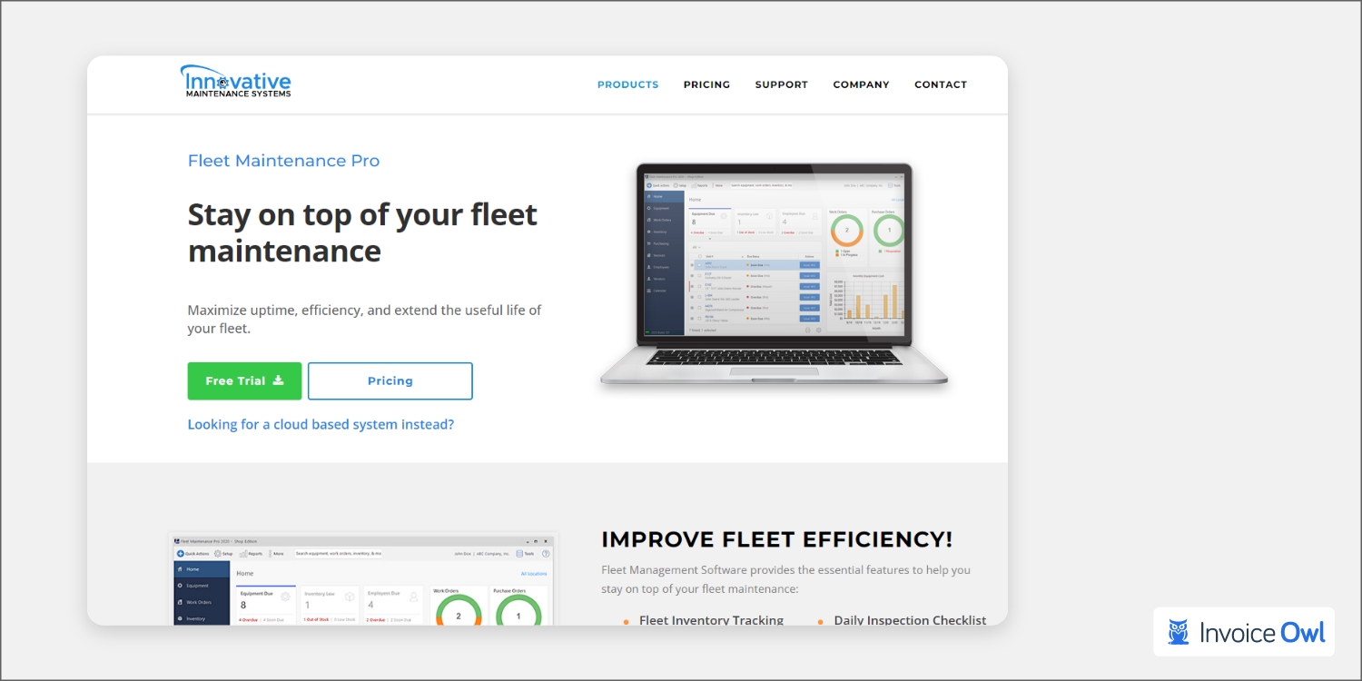This screenshot has width=1362, height=681.
Task: Open the Pricing nav item
Action: (706, 84)
